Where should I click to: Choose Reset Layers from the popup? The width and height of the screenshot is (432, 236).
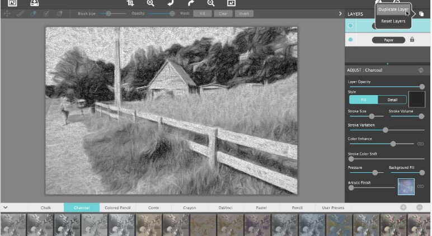(x=393, y=21)
